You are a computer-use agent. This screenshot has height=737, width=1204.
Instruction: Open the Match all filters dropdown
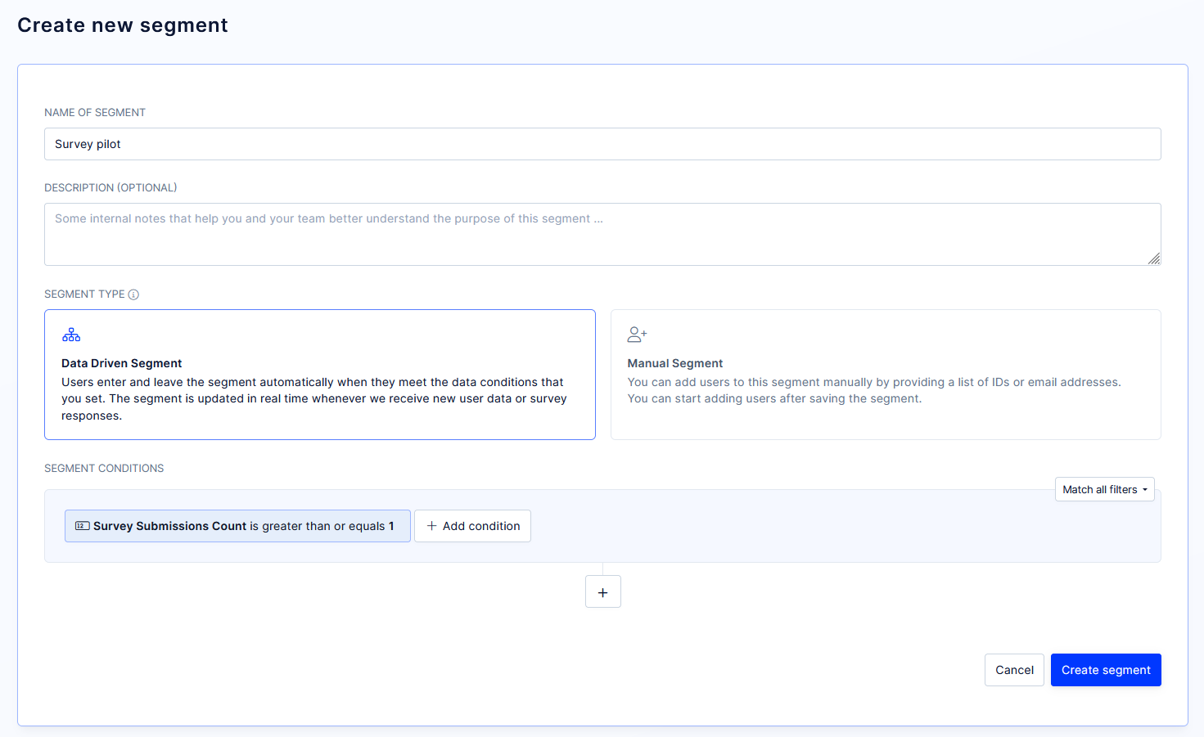1104,489
